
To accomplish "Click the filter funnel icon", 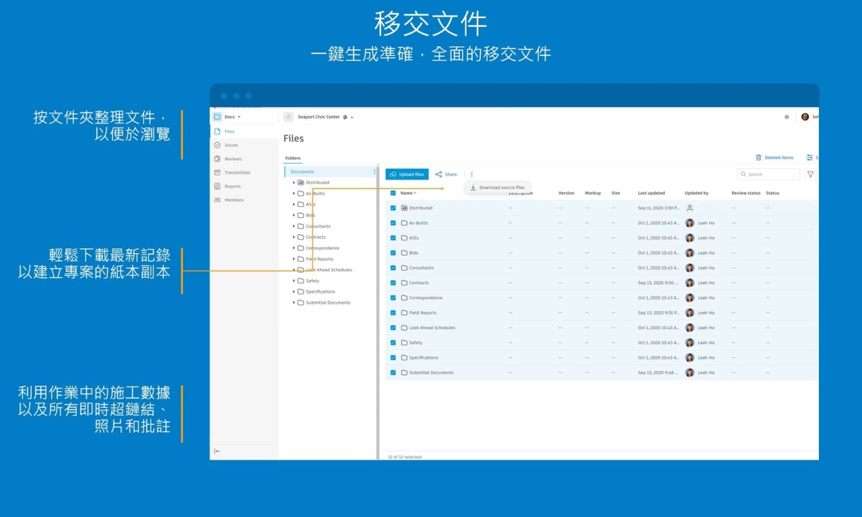I will [810, 174].
